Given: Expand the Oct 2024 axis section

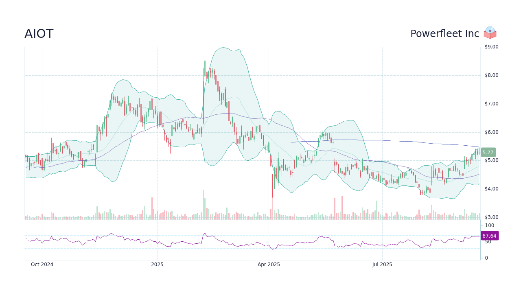Looking at the screenshot, I should click(x=42, y=265).
